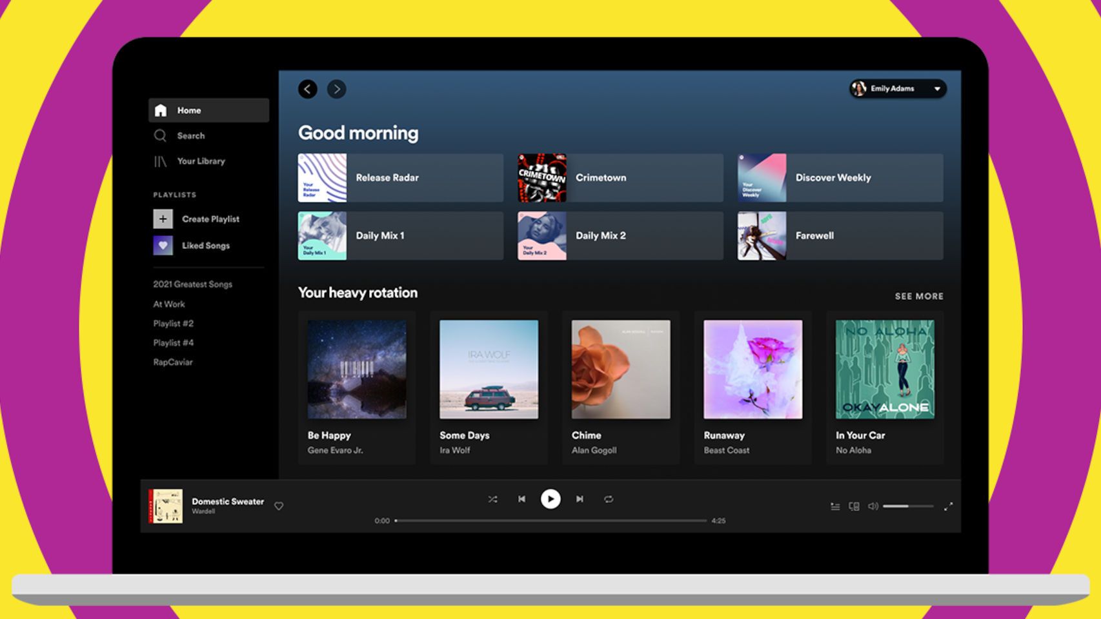This screenshot has height=619, width=1101.
Task: Skip to the previous track
Action: 521,499
